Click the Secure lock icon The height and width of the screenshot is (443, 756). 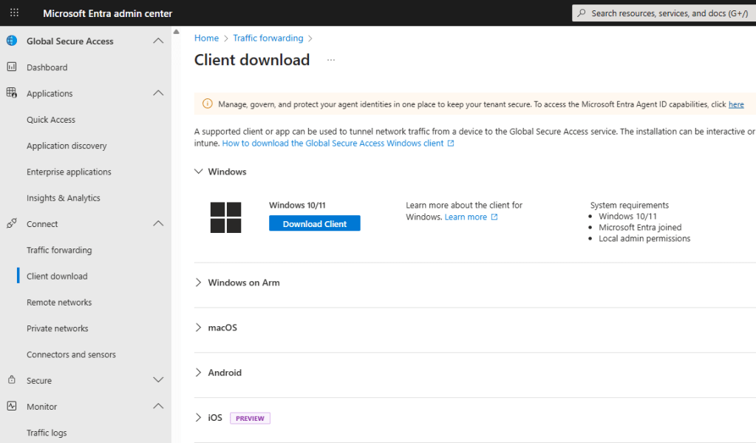[11, 380]
